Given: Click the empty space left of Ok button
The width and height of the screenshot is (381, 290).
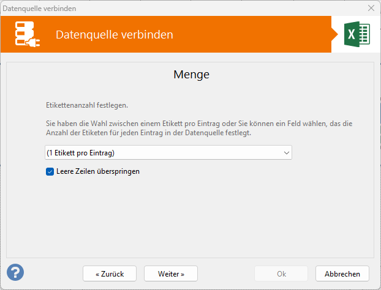Looking at the screenshot, I should point(225,273).
